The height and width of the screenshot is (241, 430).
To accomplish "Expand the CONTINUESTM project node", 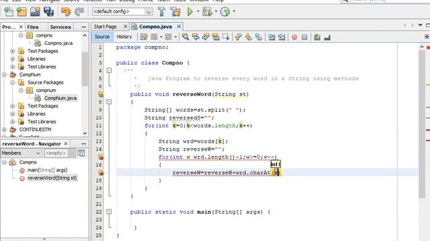I will (5, 129).
